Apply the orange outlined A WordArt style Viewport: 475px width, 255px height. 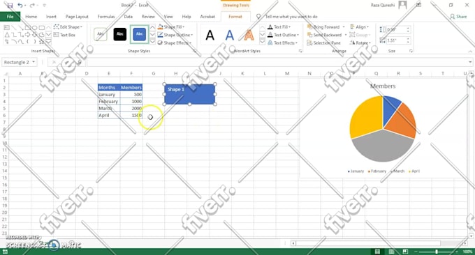pyautogui.click(x=249, y=35)
